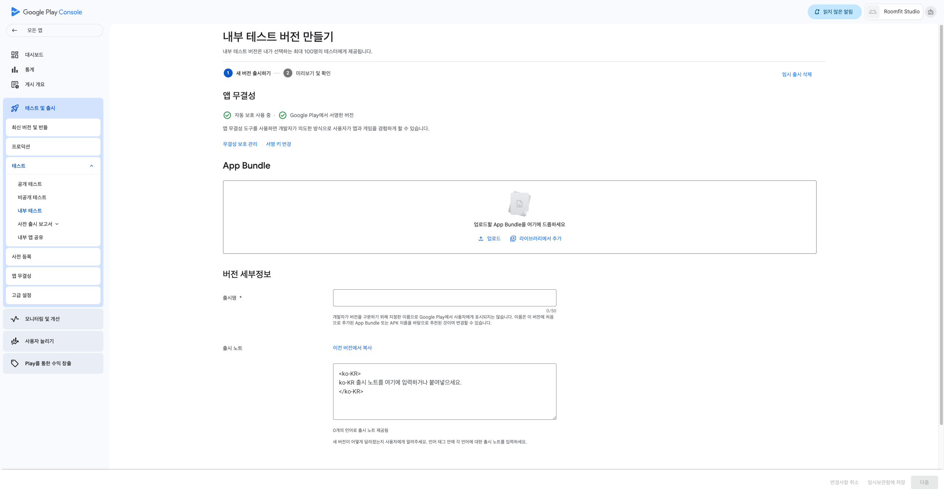Click the Play를 통한 수익 창출 tag icon
Screen dimensions: 944x495
pos(15,363)
